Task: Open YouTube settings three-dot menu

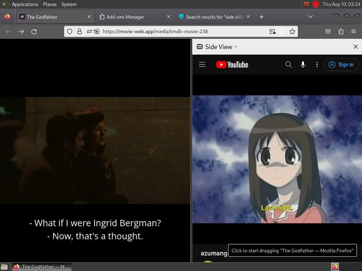Action: click(x=317, y=65)
